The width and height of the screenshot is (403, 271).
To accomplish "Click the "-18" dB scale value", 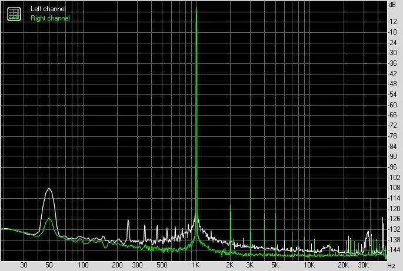I will [x=392, y=32].
